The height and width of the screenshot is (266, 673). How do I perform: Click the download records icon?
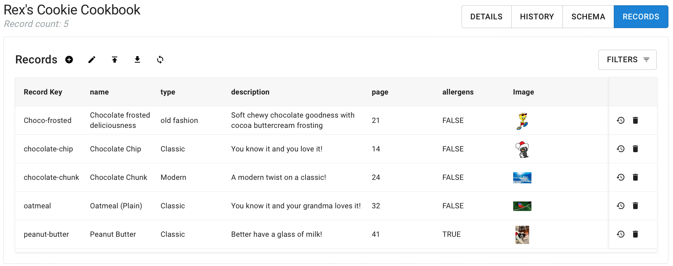[137, 60]
